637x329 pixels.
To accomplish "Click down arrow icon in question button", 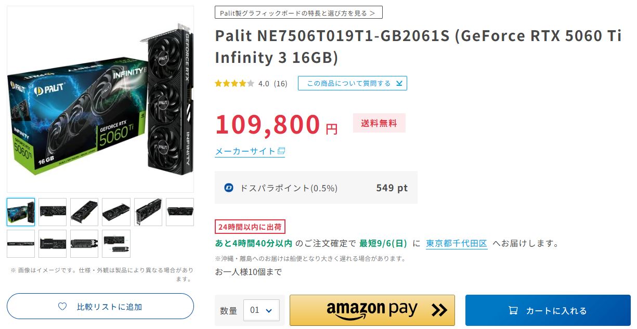I will tap(399, 83).
